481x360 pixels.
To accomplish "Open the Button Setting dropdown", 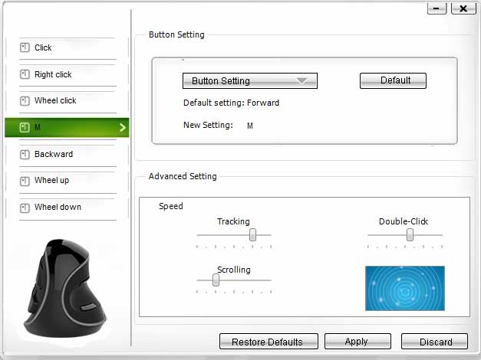I will [249, 81].
